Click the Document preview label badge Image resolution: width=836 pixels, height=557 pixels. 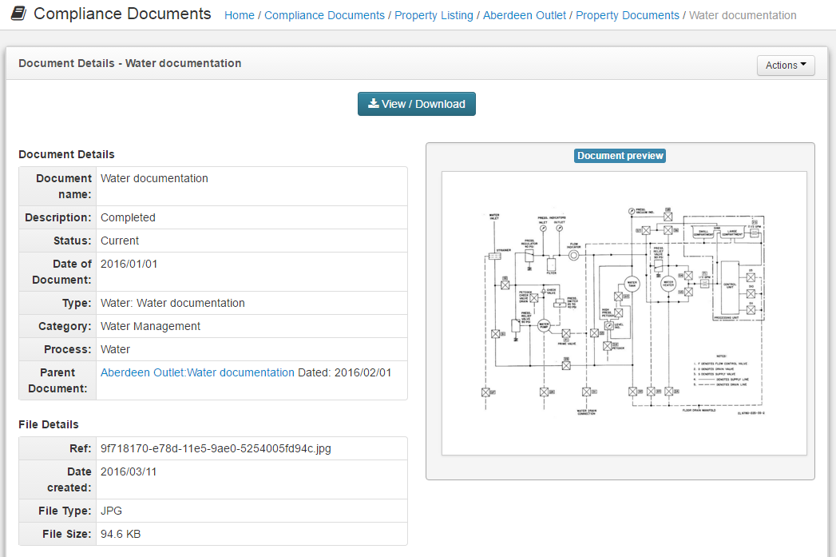pyautogui.click(x=620, y=156)
